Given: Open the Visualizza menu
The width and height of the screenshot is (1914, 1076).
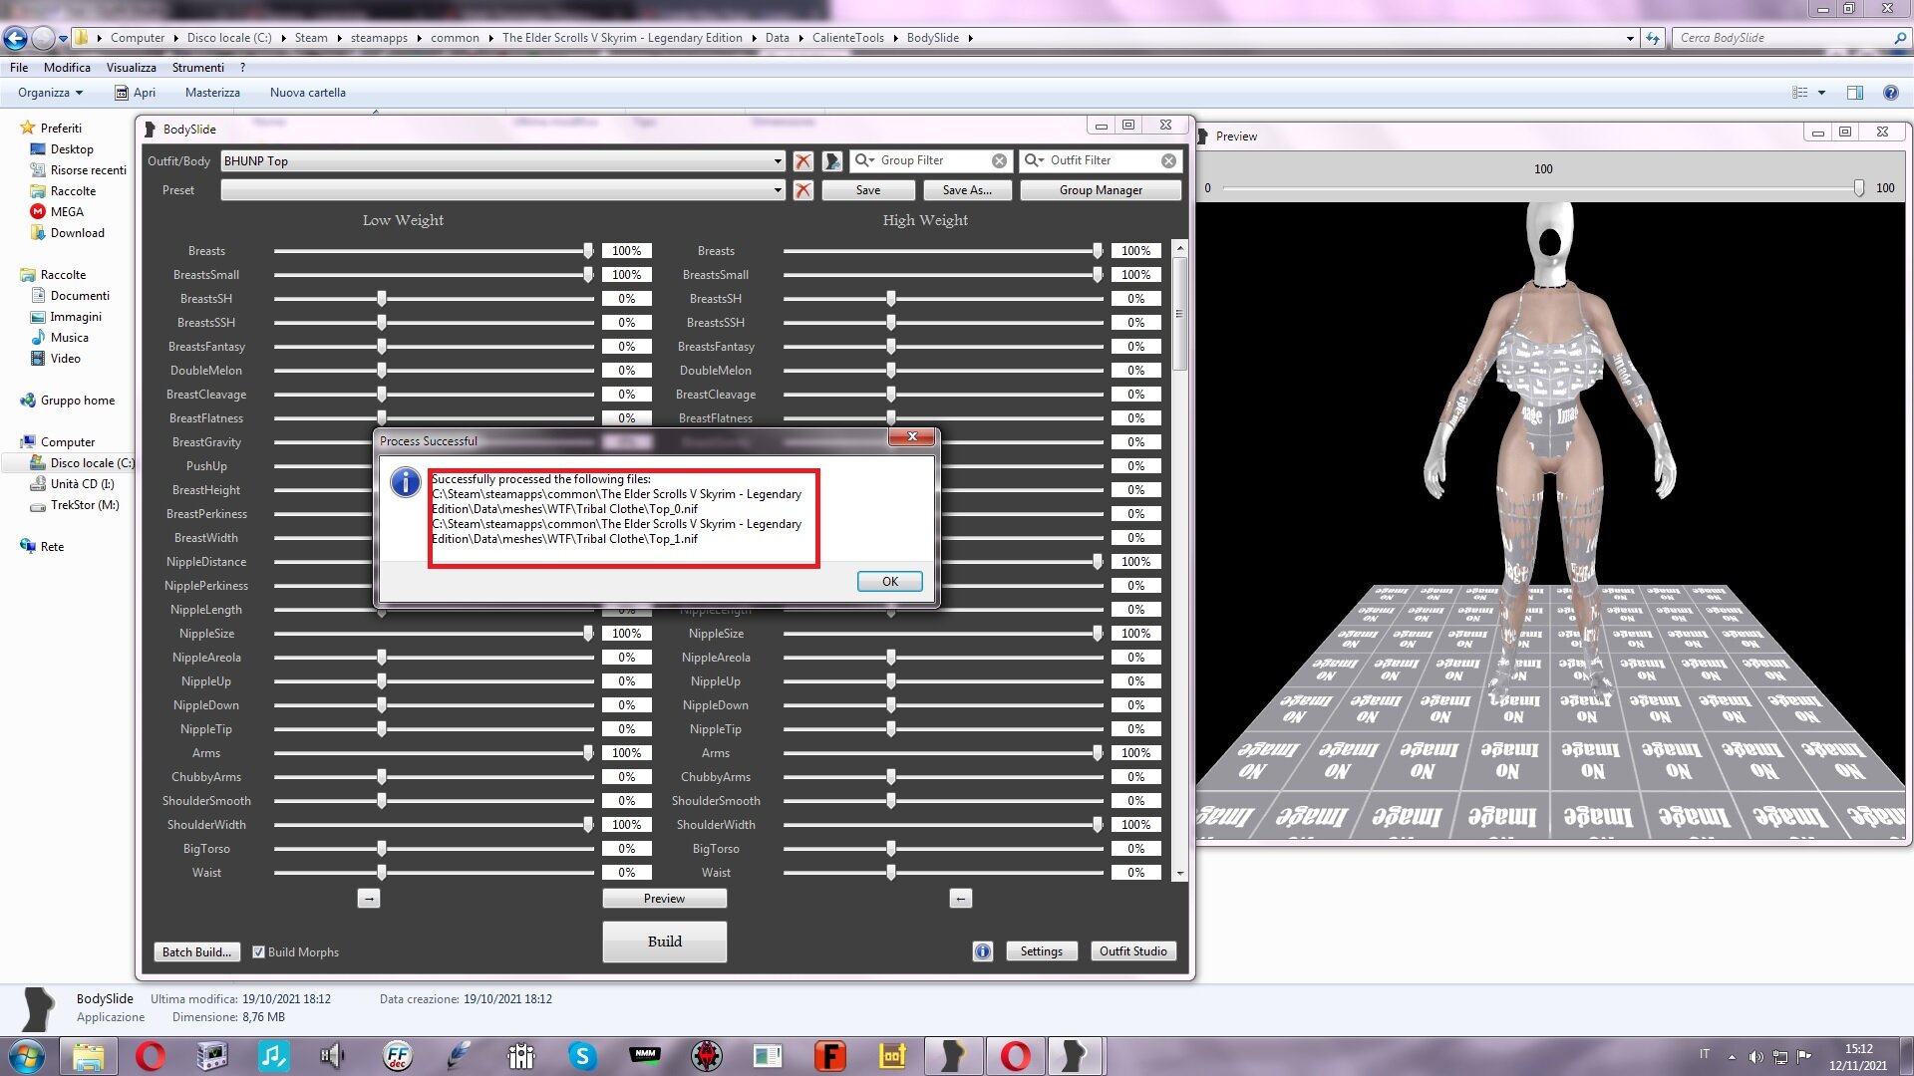Looking at the screenshot, I should (132, 68).
